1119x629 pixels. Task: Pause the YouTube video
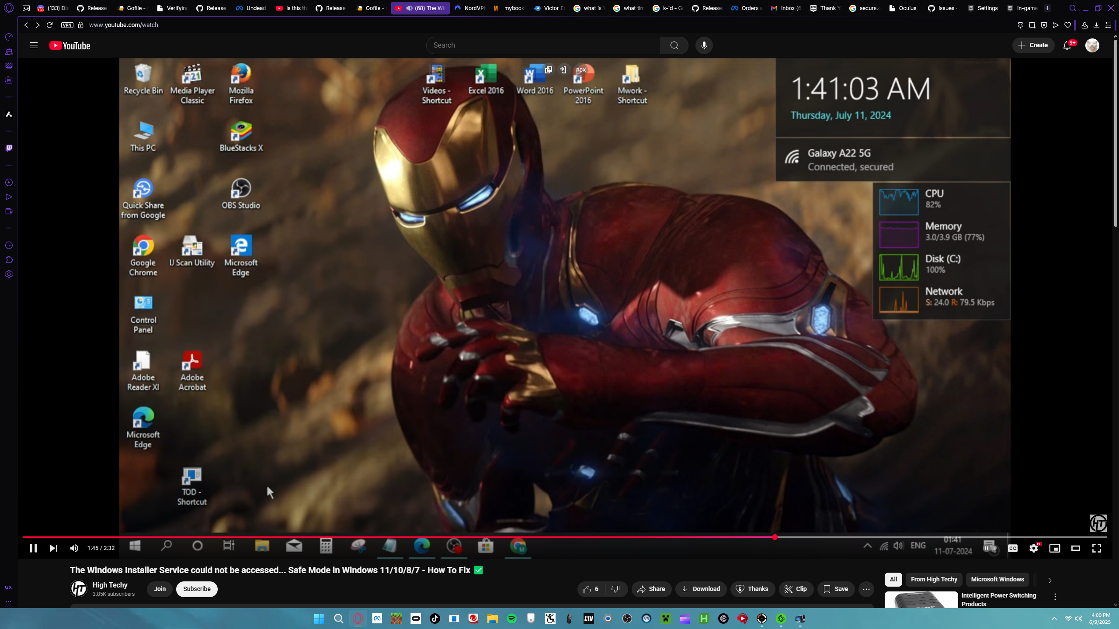[33, 548]
